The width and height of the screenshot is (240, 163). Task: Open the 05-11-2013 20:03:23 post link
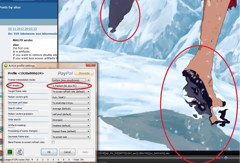coord(22,29)
